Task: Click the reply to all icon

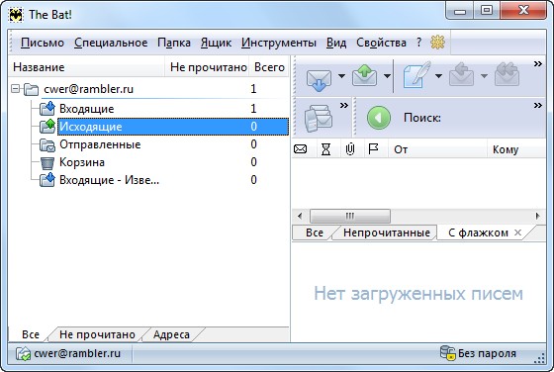Action: click(x=507, y=74)
